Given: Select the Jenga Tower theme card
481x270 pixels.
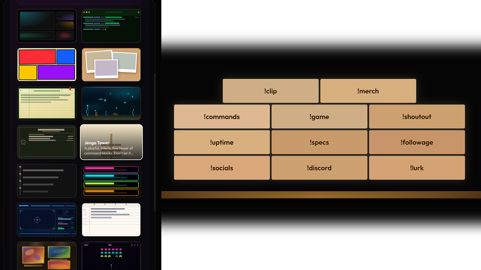Looking at the screenshot, I should [111, 142].
